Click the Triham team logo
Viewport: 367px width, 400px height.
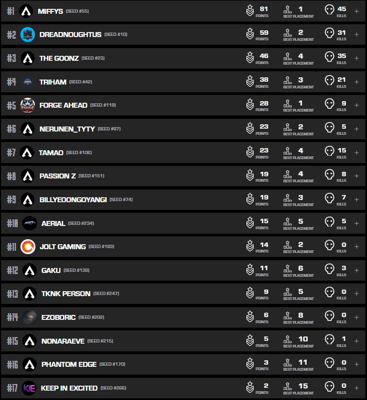28,82
